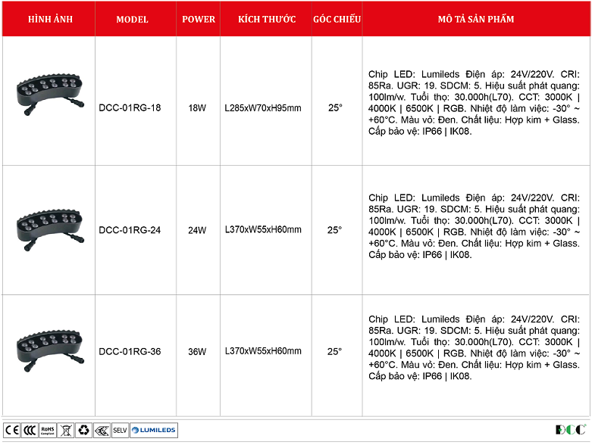592x445 pixels.
Task: Click the crossed-out waste bin icon
Action: click(x=66, y=430)
